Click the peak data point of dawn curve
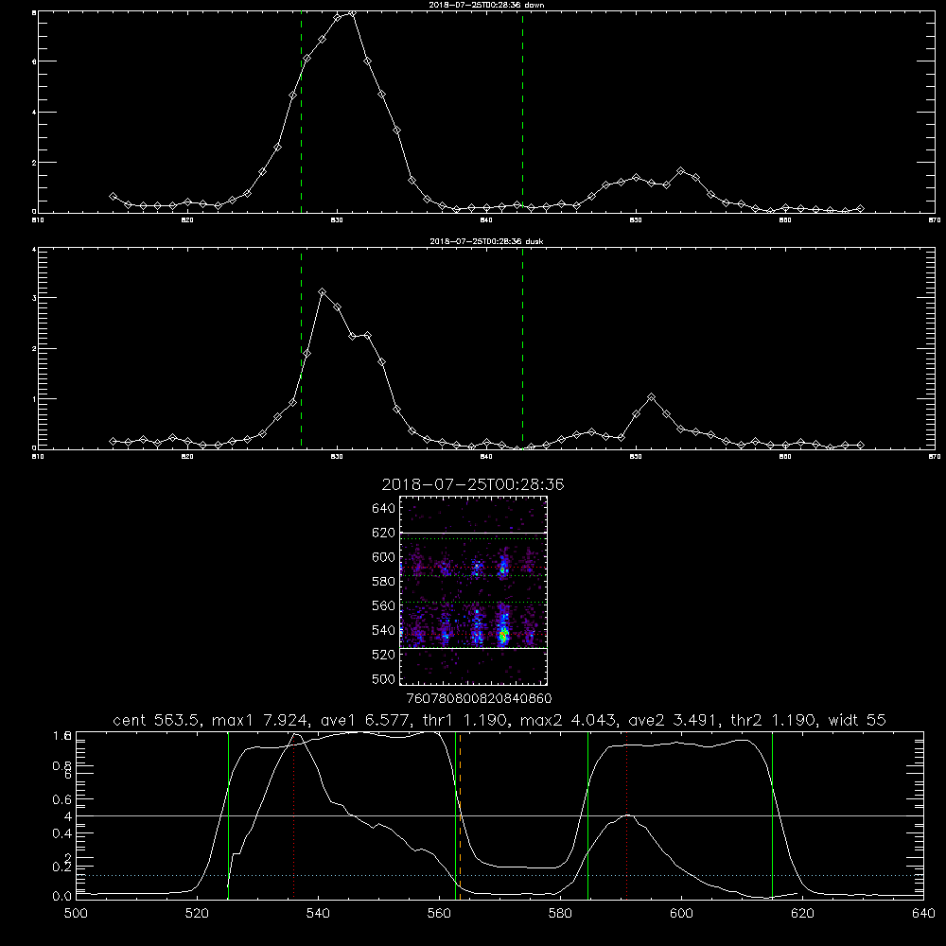Viewport: 946px width, 946px height. [352, 13]
